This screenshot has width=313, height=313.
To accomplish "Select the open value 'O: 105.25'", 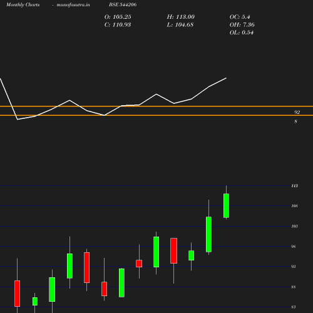I will 118,17.
